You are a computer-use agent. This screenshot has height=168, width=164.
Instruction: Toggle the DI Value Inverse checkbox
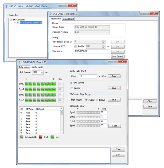tap(72, 88)
